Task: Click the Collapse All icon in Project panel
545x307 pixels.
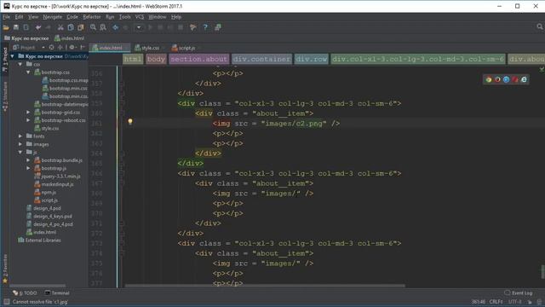Action: [60, 48]
